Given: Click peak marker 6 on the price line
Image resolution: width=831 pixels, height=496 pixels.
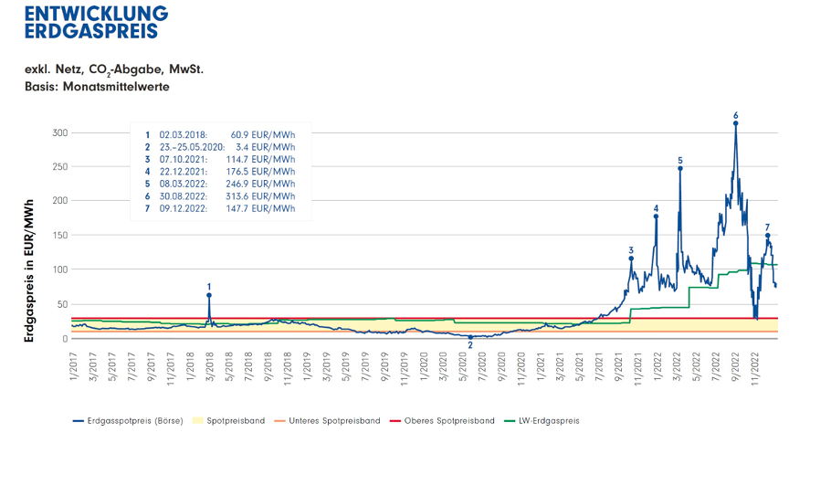Looking at the screenshot, I should (x=735, y=123).
